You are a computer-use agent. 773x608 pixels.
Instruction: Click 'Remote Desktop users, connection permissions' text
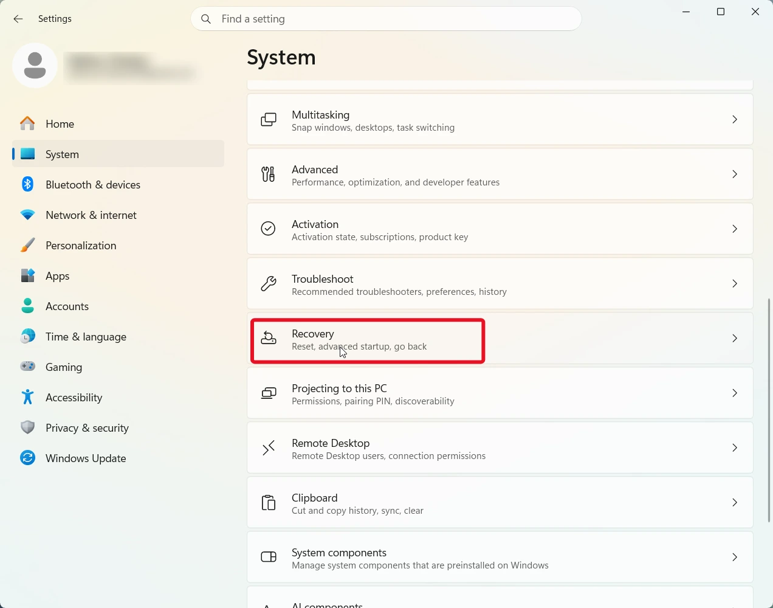pyautogui.click(x=388, y=456)
